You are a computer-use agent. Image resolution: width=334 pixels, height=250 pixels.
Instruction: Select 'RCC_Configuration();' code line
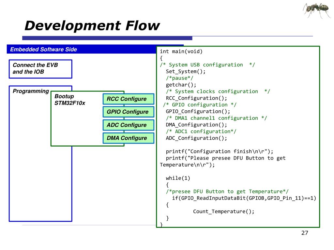(196, 98)
